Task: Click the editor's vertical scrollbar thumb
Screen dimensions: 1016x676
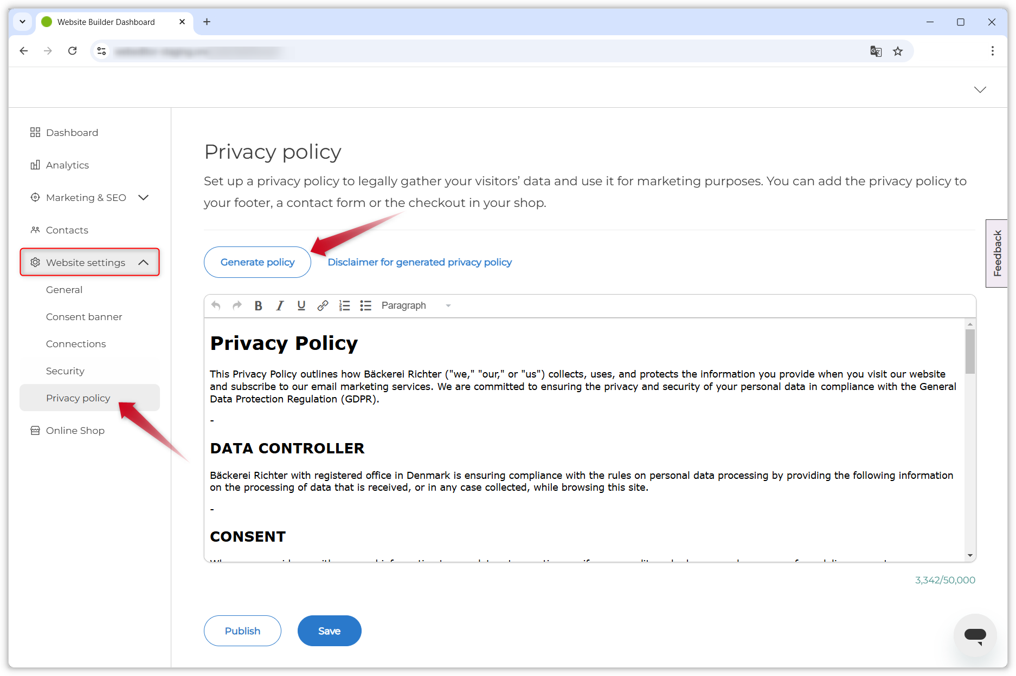Action: coord(970,352)
